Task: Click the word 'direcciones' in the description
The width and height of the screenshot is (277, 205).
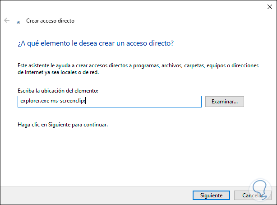Action: click(x=245, y=66)
